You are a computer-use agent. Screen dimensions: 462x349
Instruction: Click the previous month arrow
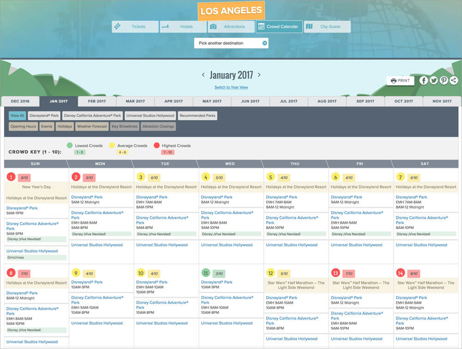(x=203, y=74)
